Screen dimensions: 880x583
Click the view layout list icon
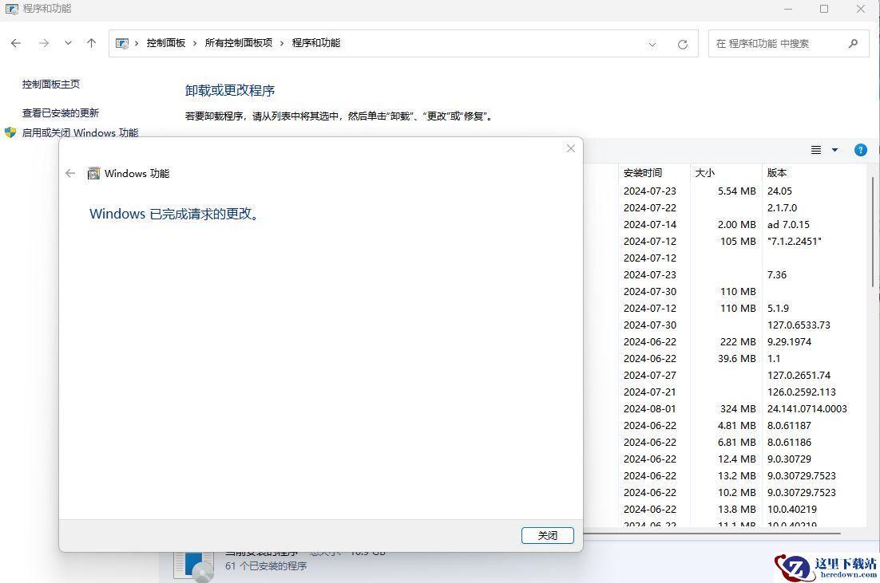pos(816,150)
